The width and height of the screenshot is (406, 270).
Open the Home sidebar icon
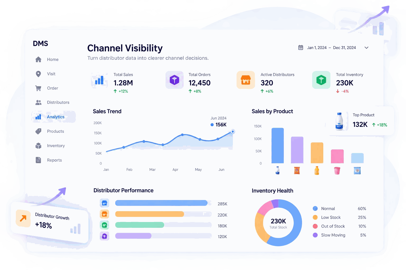[38, 60]
